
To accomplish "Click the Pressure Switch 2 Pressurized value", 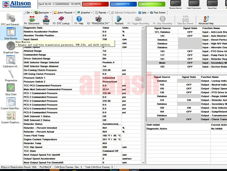I will (x=110, y=82).
